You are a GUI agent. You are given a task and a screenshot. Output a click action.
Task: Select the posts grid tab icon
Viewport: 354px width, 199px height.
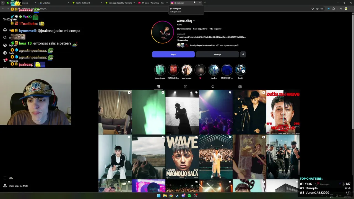[x=158, y=87]
